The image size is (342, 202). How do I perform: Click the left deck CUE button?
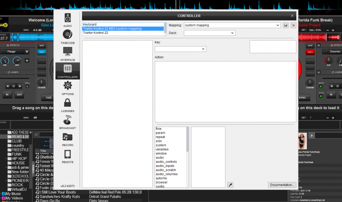coord(47,98)
